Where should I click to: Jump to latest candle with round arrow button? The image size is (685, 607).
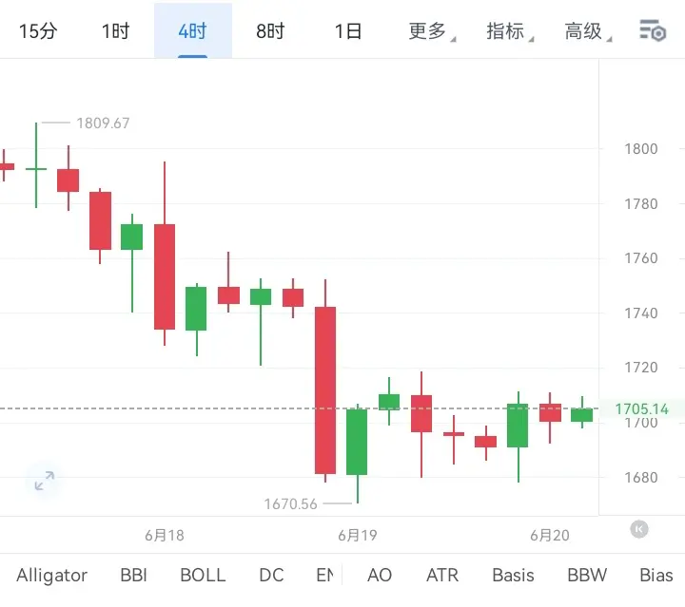pos(639,529)
